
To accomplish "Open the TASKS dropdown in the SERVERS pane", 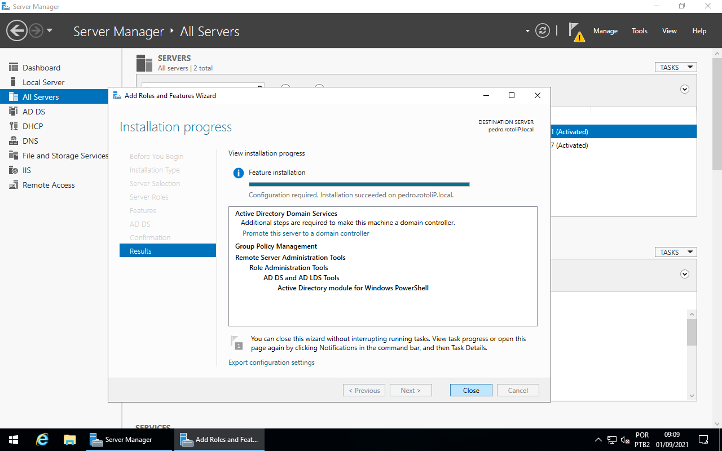I will pos(675,67).
